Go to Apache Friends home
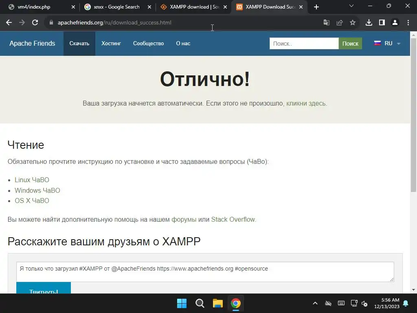417x313 pixels. click(32, 43)
